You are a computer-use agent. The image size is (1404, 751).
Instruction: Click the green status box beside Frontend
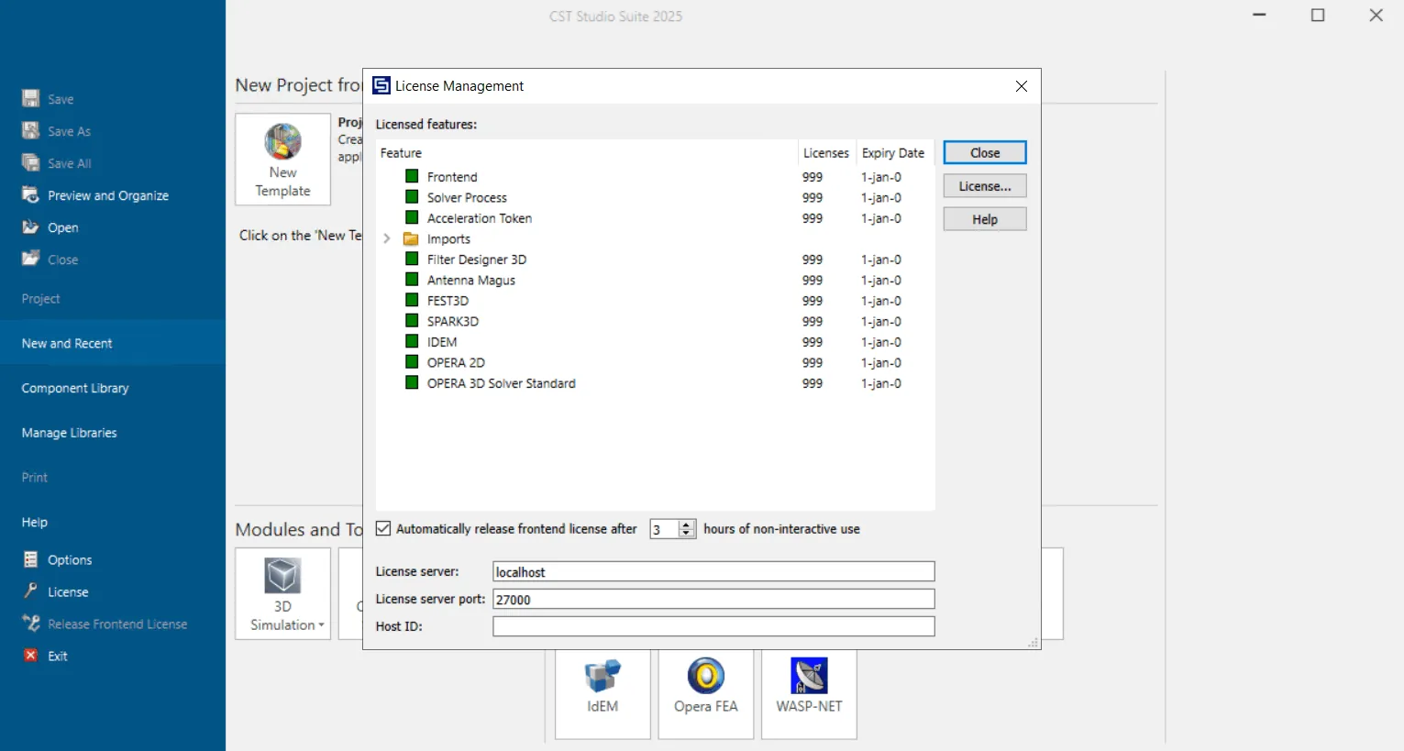click(412, 176)
